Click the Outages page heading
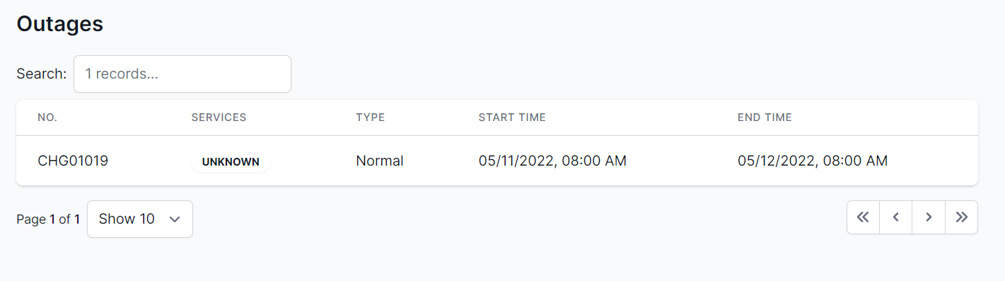Viewport: 1005px width, 281px height. 60,23
